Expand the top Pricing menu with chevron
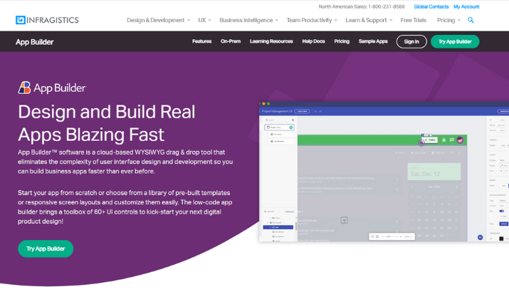 [449, 20]
